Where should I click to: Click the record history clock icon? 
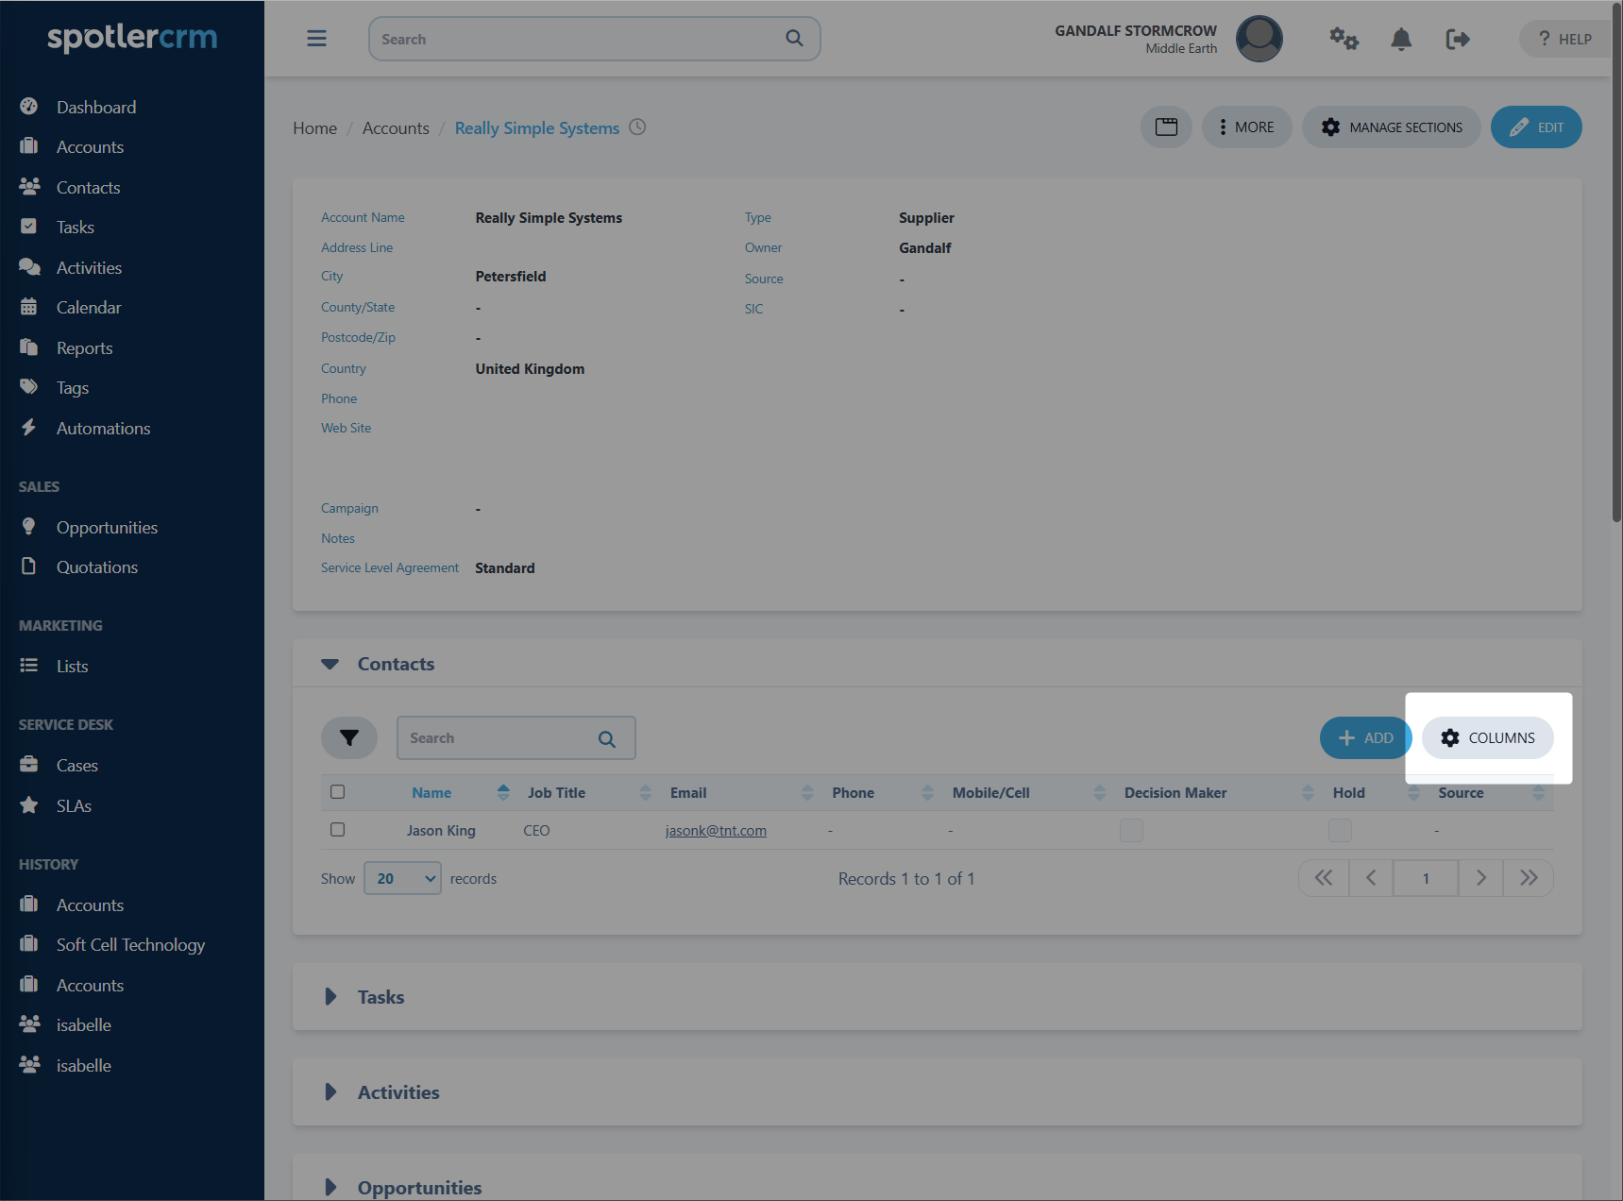638,127
